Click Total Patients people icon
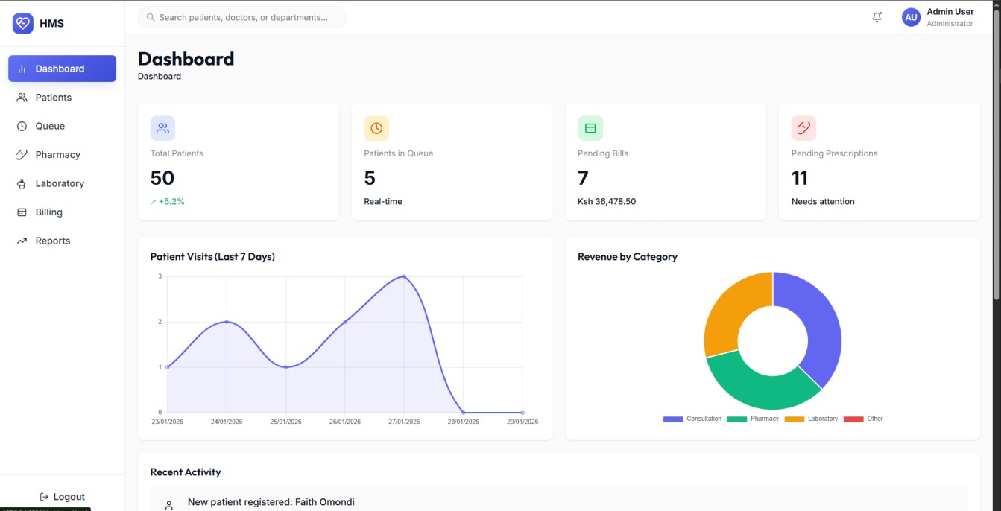The image size is (1001, 511). (162, 128)
